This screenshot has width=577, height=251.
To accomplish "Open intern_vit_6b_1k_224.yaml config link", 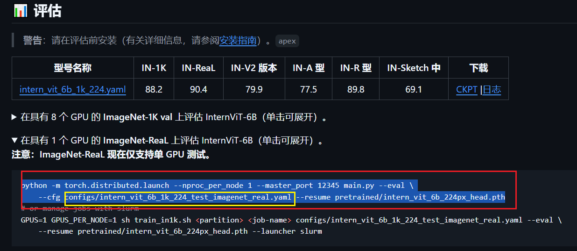I will click(73, 89).
